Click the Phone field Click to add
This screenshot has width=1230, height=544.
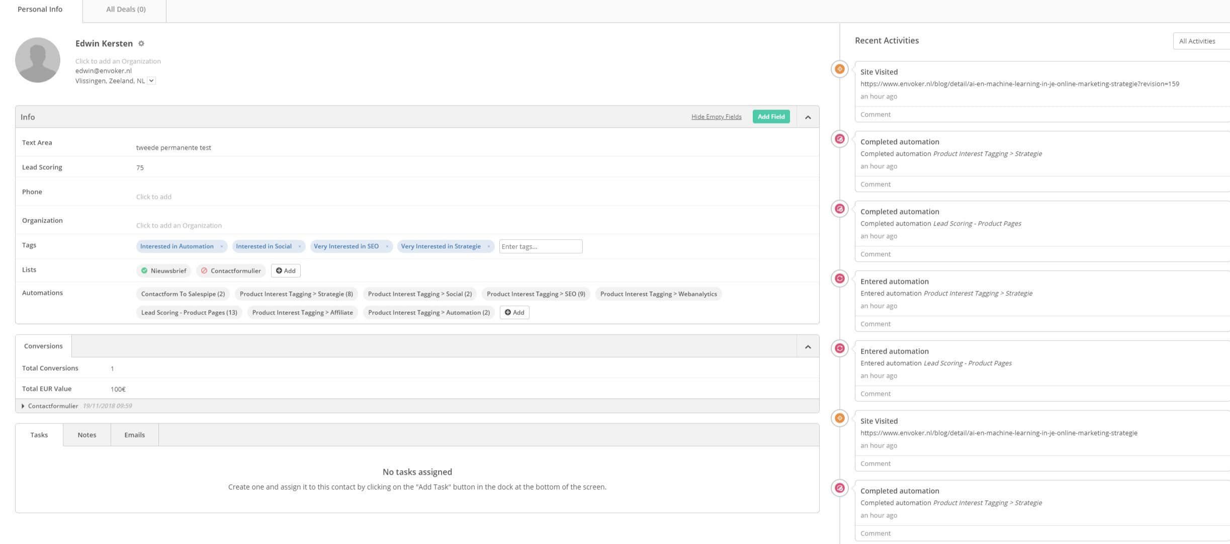tap(154, 197)
